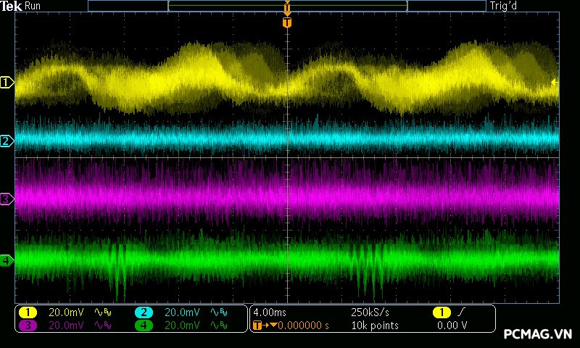The height and width of the screenshot is (348, 580).
Task: Select the magenta channel 3 badge
Action: point(28,326)
